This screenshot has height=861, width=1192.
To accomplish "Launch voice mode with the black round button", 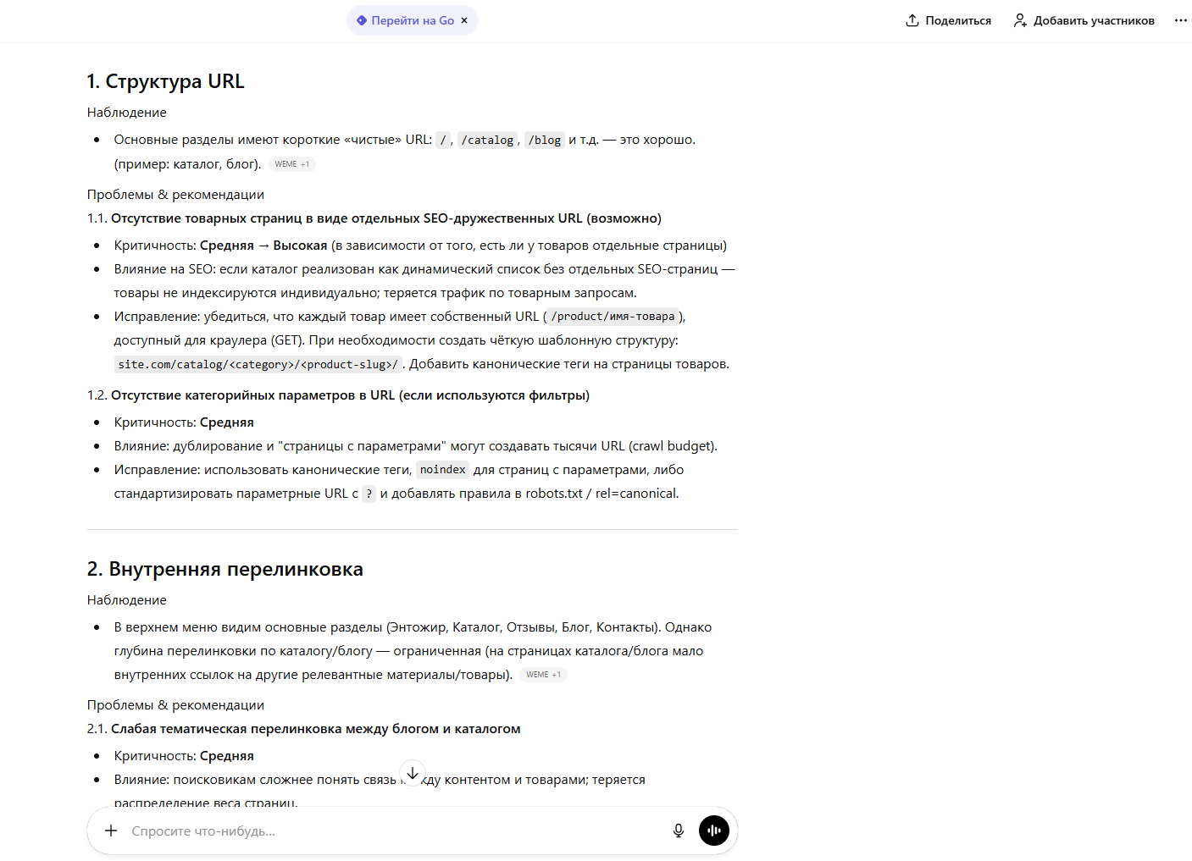I will point(714,831).
